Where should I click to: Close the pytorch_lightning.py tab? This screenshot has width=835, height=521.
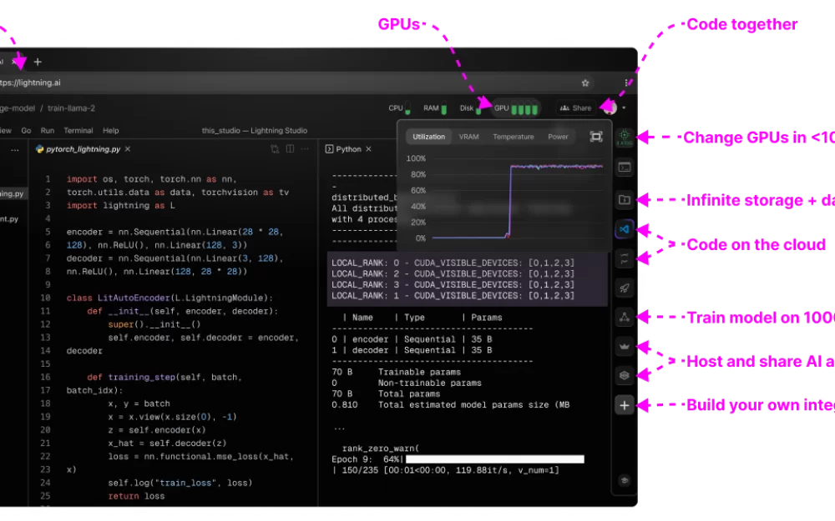pos(128,149)
